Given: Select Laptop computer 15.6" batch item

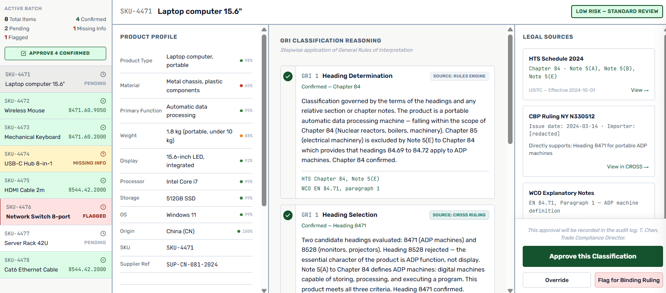Looking at the screenshot, I should 56,79.
